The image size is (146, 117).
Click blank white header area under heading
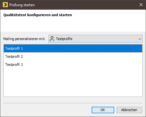[x=73, y=25]
